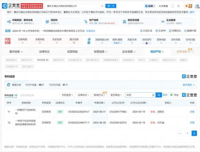Click the mobile phone icon in the header
Image resolution: width=200 pixels, height=152 pixels.
[x=173, y=6]
